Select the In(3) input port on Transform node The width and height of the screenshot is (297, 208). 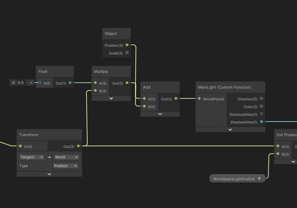point(20,146)
